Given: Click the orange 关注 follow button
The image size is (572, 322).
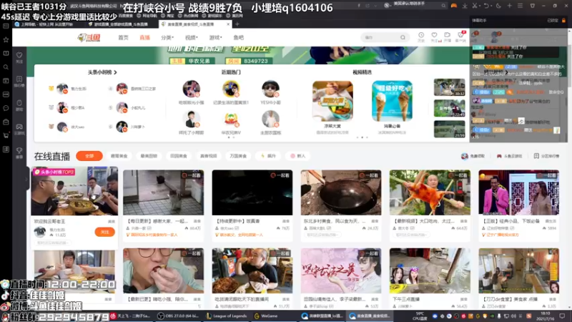Looking at the screenshot, I should click(104, 232).
